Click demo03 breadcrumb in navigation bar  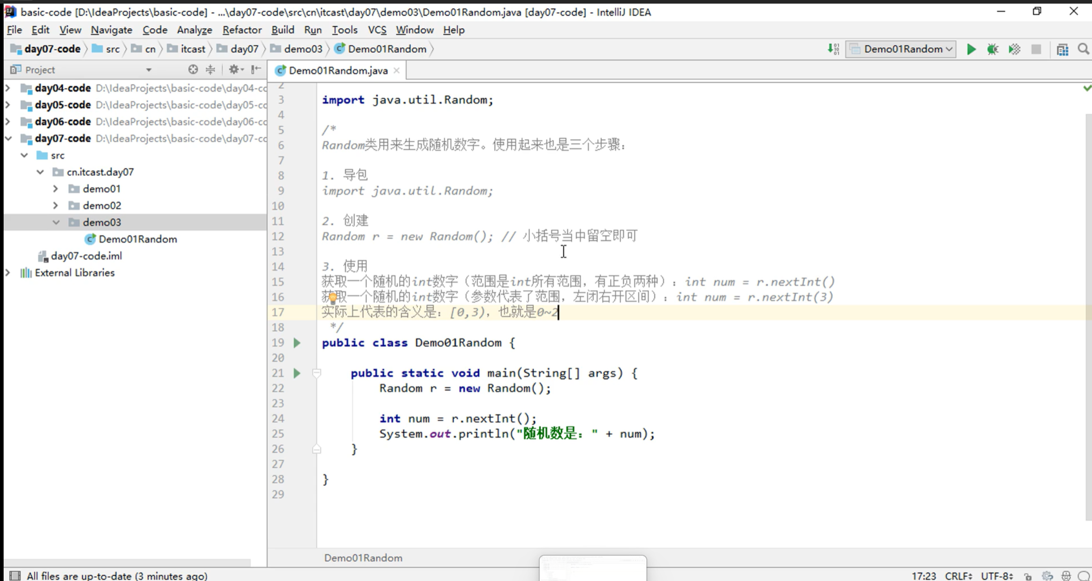point(297,49)
